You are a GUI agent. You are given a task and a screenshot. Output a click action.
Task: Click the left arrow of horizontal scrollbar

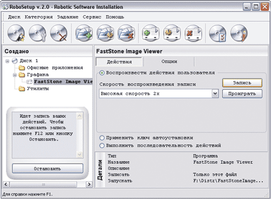point(6,184)
